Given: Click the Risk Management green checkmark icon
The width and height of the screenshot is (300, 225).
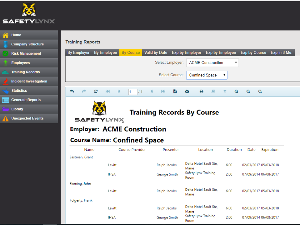Looking at the screenshot, I should pos(6,54).
